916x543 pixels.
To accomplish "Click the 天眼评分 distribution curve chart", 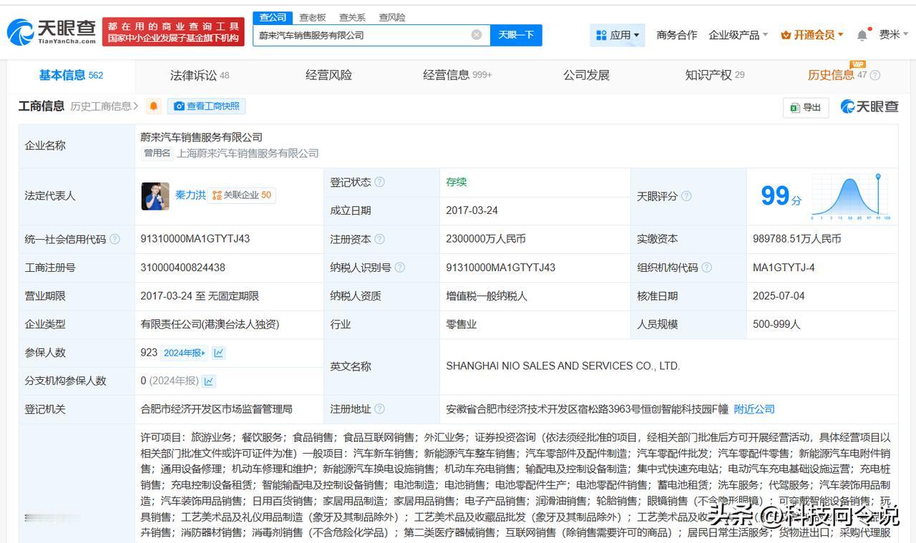I will click(850, 196).
